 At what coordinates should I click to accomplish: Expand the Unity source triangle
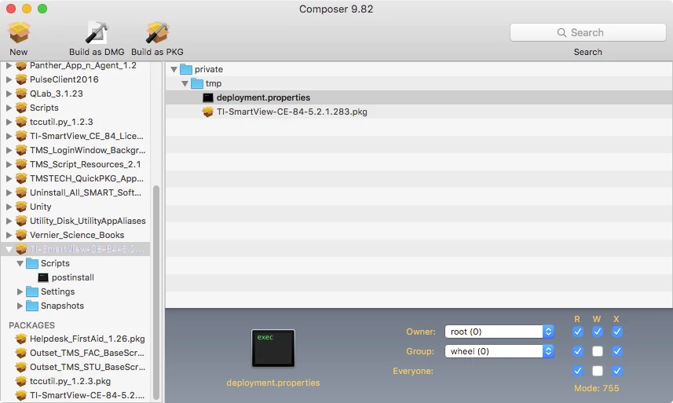[9, 207]
